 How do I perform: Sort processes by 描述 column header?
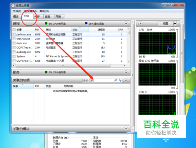point(58,30)
